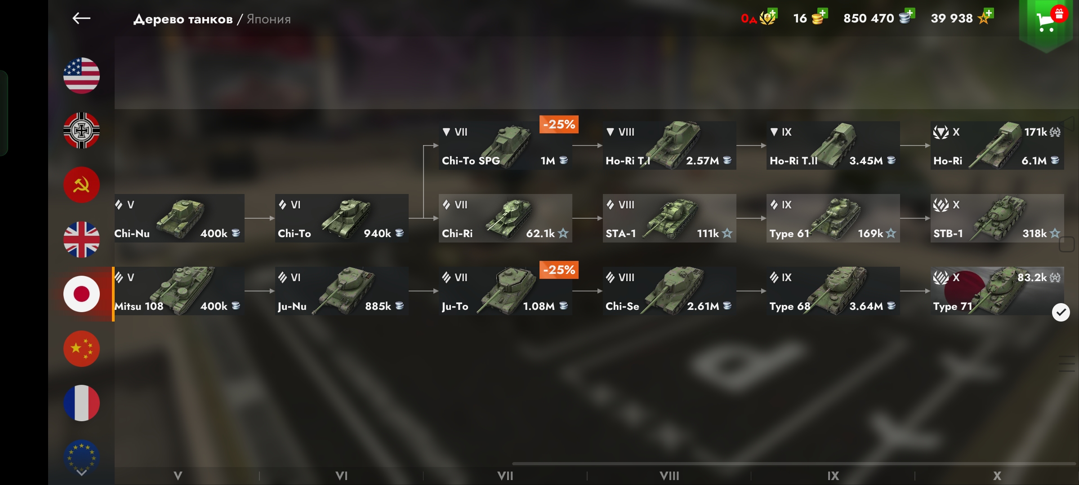The height and width of the screenshot is (485, 1079).
Task: Jump to tier X column tab
Action: click(997, 476)
